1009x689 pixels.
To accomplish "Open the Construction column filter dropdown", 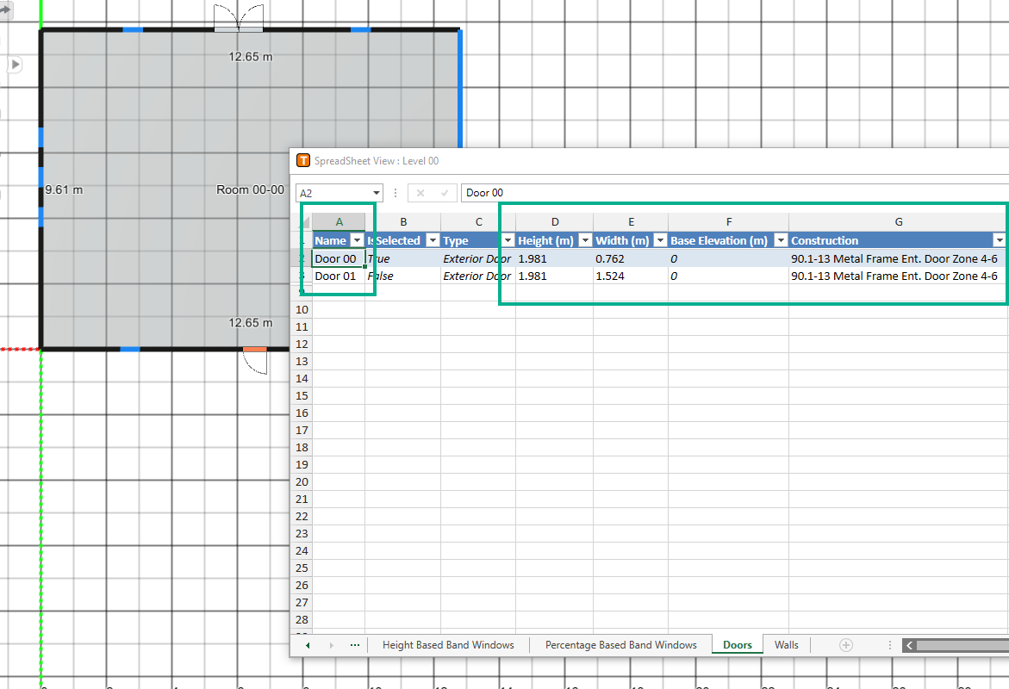I will point(998,239).
